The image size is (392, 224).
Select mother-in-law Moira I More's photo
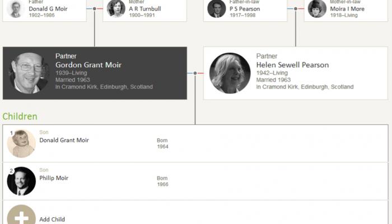pos(317,9)
